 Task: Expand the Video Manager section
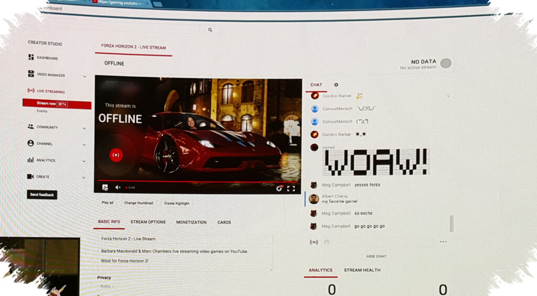(84, 77)
